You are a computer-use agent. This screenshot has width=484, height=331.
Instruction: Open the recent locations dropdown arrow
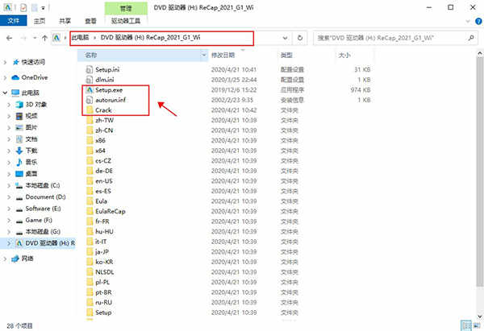pos(35,38)
